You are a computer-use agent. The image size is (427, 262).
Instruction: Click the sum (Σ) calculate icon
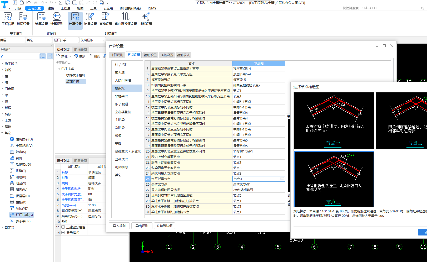[x=61, y=3]
